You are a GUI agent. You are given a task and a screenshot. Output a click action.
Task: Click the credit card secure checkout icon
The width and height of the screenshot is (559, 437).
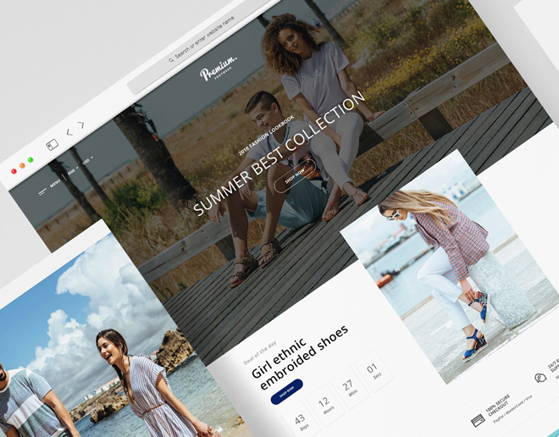[x=478, y=421]
